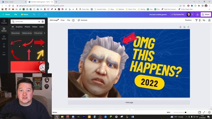The image size is (212, 119).
Task: Open the Templates sidebar panel
Action: coord(4,21)
